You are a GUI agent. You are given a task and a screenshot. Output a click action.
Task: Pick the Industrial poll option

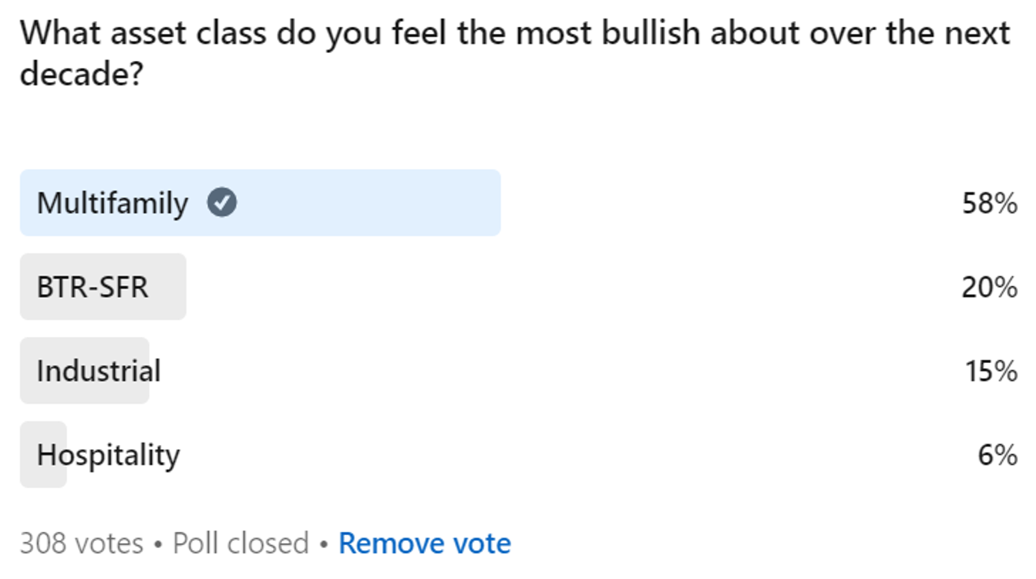pyautogui.click(x=98, y=371)
